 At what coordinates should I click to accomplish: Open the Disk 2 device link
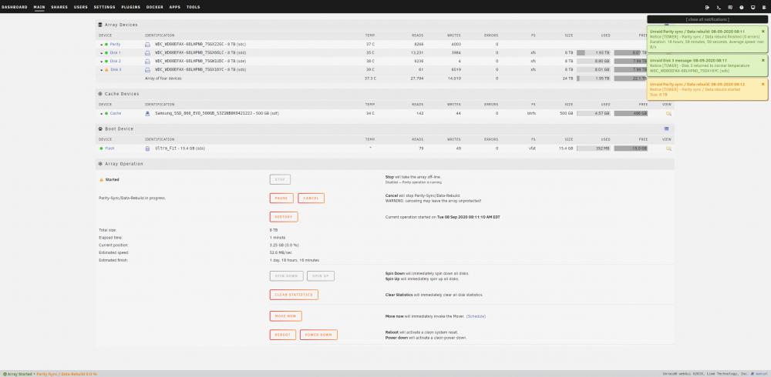(x=116, y=62)
